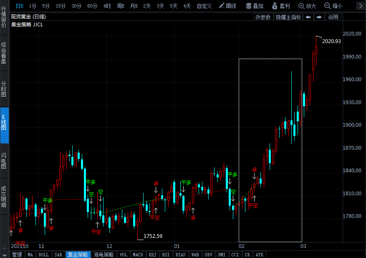Click the 1900.00 price axis label
The height and width of the screenshot is (258, 366).
(x=352, y=125)
